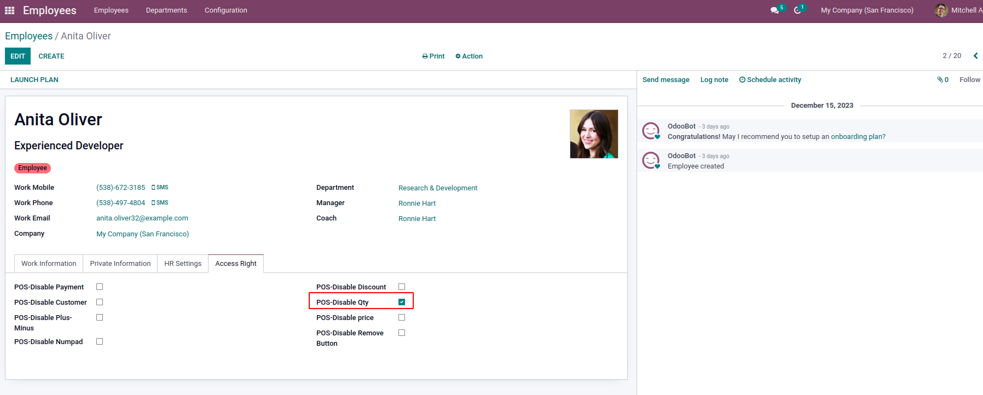Click Send message in chatter
The height and width of the screenshot is (395, 983).
click(666, 80)
